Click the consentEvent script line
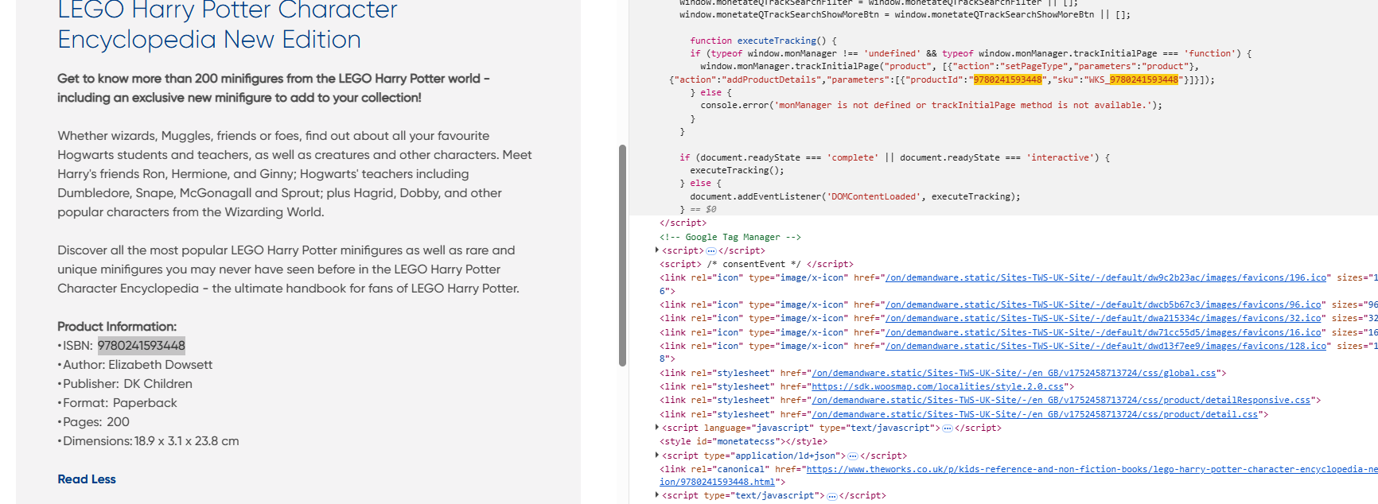The height and width of the screenshot is (504, 1378). pos(756,264)
